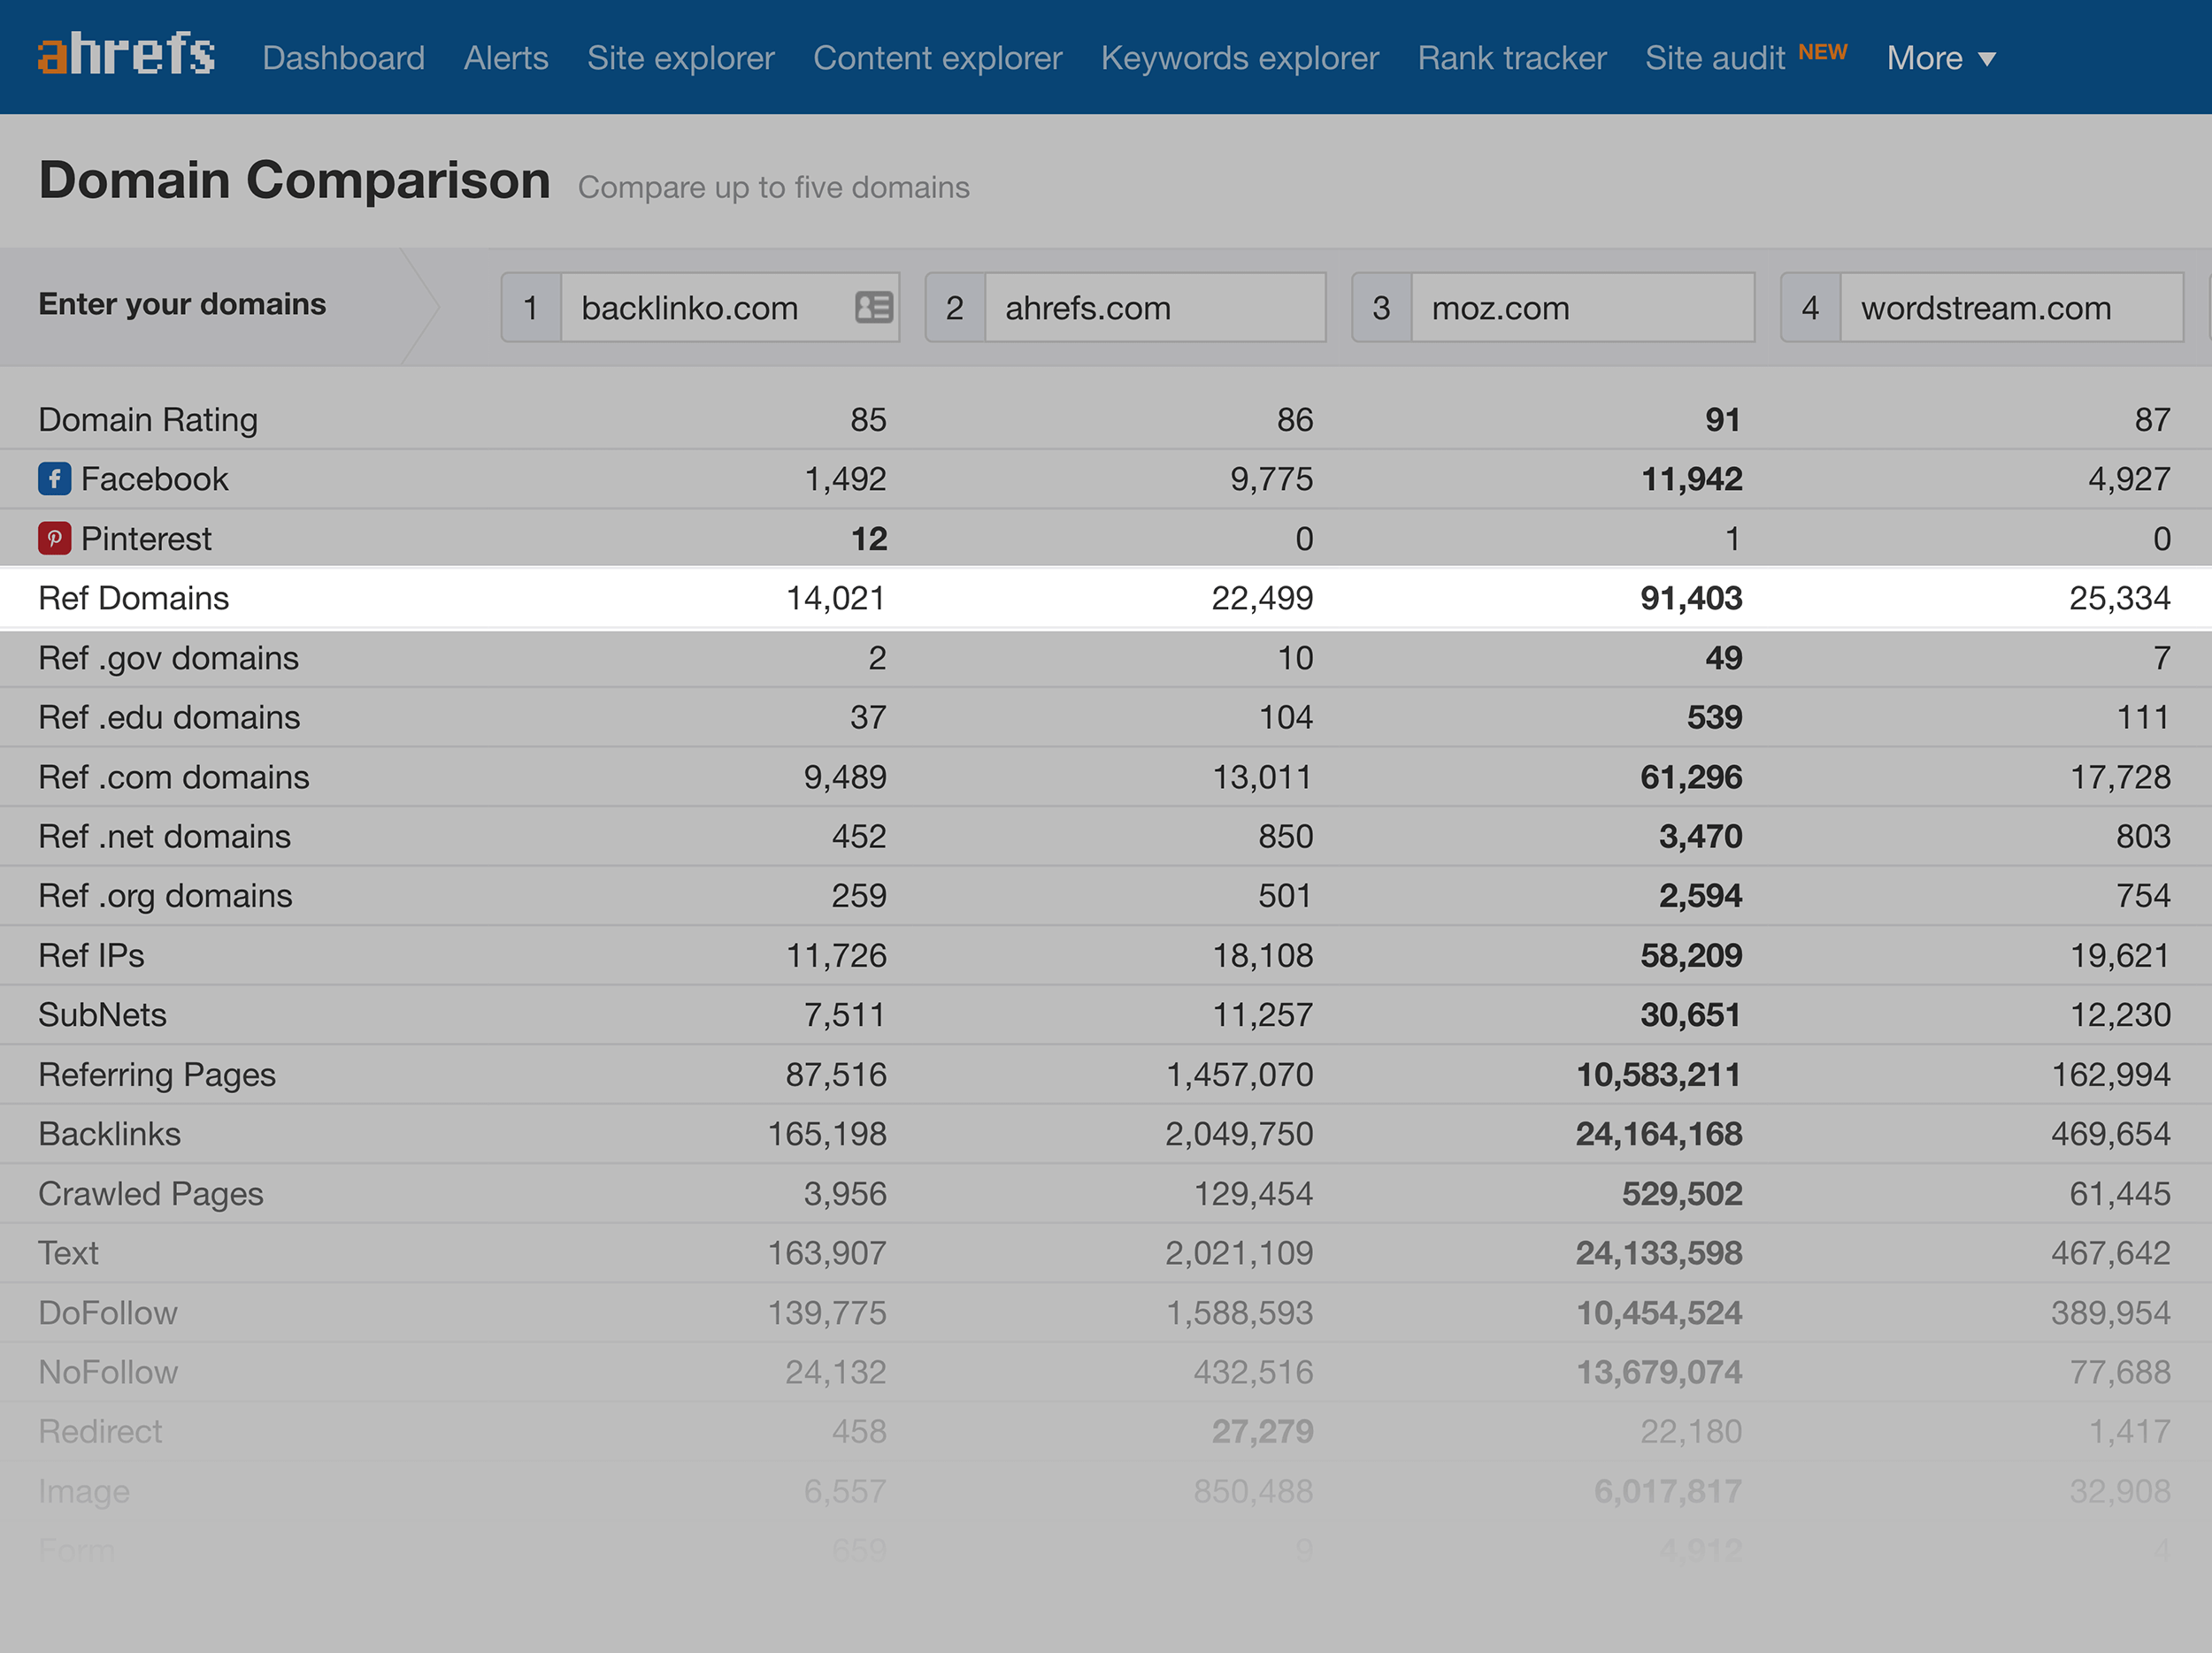Image resolution: width=2212 pixels, height=1653 pixels.
Task: Click the Image row label
Action: [84, 1491]
